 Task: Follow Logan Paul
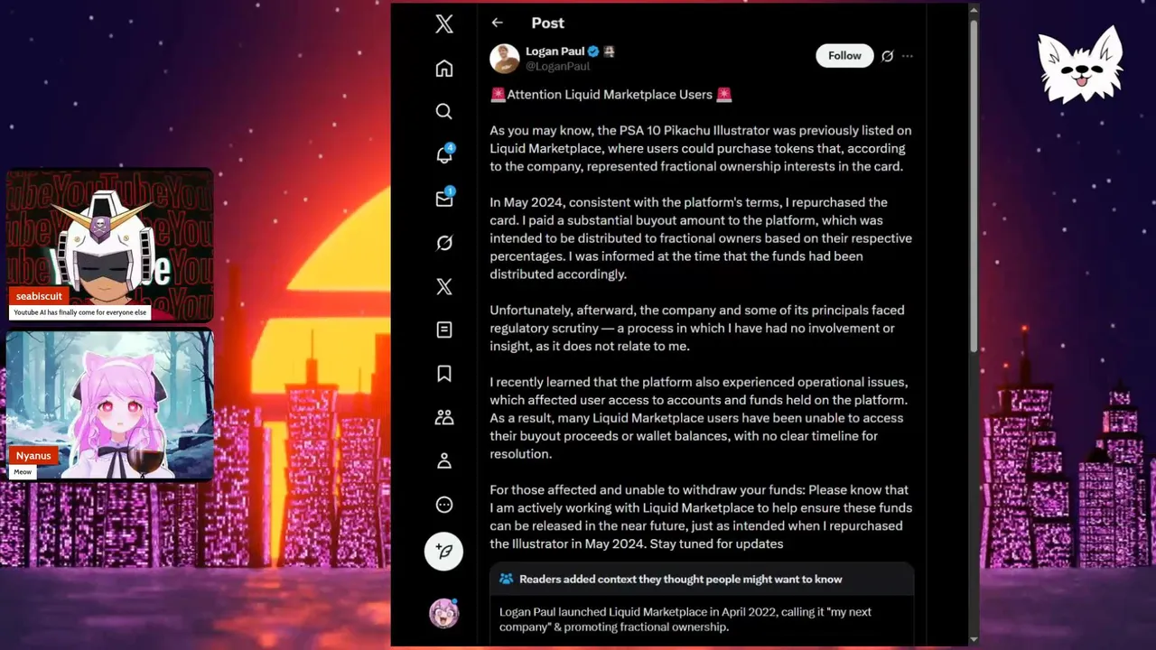click(x=844, y=55)
